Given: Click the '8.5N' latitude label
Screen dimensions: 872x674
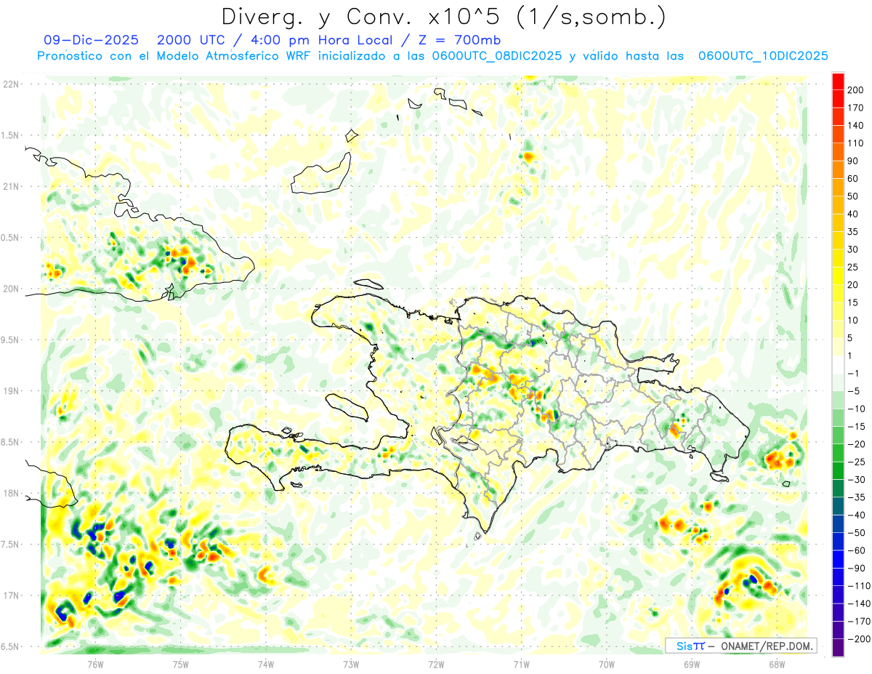Looking at the screenshot, I should [x=10, y=442].
